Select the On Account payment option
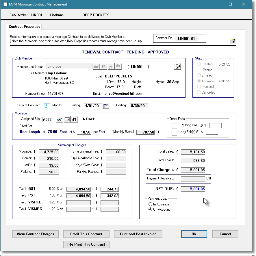This screenshot has width=256, height=256. click(x=150, y=209)
